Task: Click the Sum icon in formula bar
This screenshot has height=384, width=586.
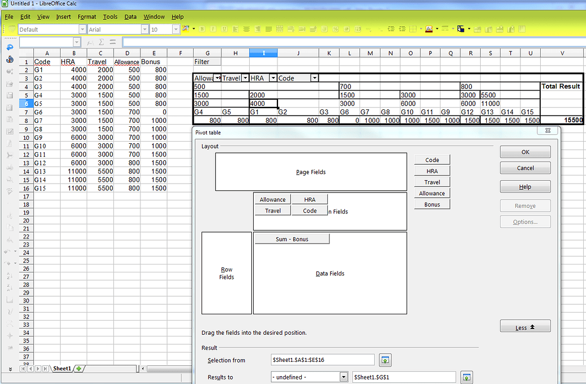Action: coord(101,42)
